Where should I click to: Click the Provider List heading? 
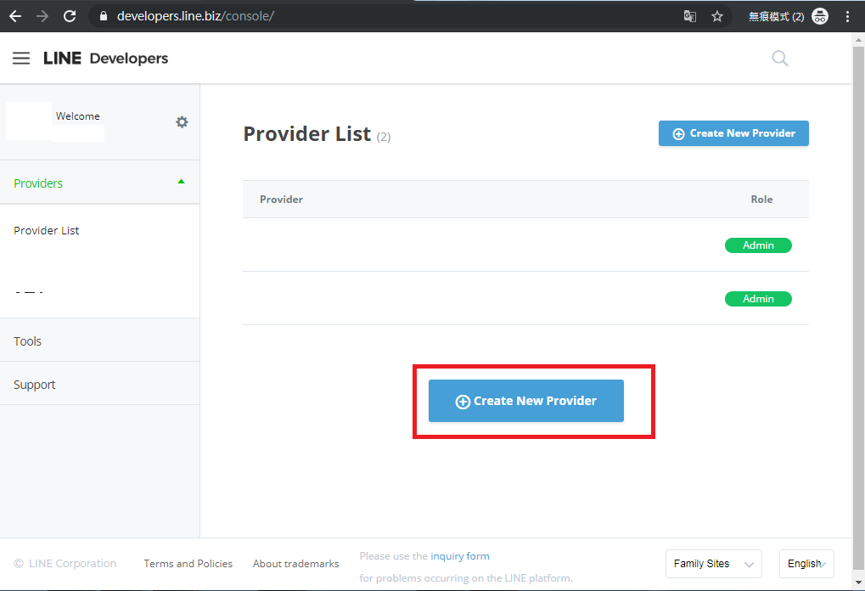click(x=307, y=134)
